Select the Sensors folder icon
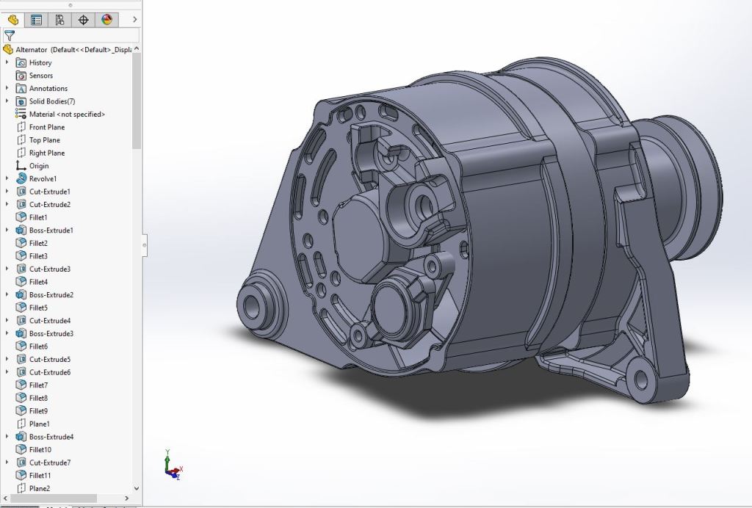 [21, 76]
